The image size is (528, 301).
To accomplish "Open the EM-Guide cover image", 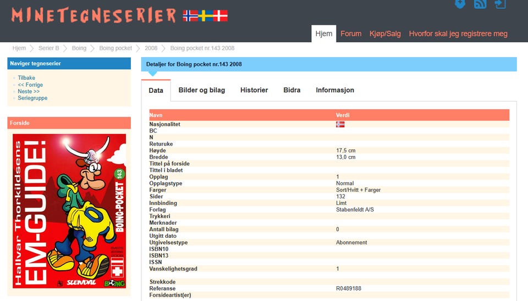I will pos(69,211).
